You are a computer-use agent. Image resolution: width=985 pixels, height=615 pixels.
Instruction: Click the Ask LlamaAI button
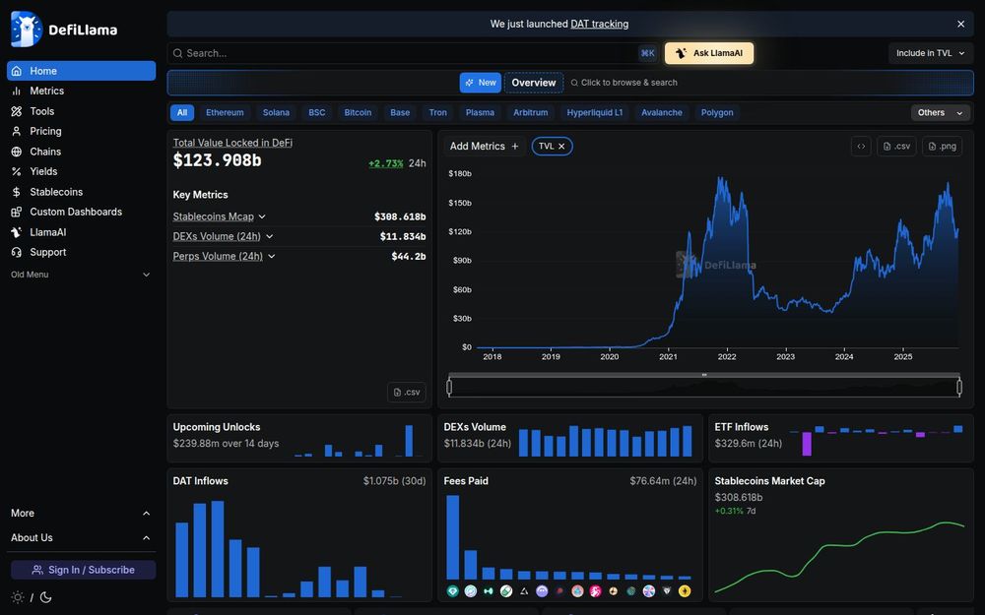tap(709, 53)
